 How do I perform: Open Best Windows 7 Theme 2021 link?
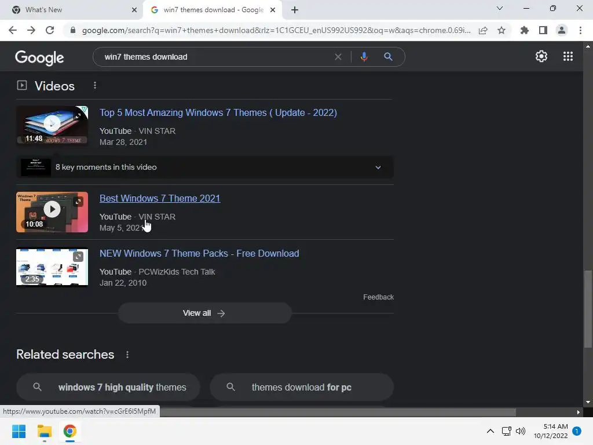click(160, 198)
